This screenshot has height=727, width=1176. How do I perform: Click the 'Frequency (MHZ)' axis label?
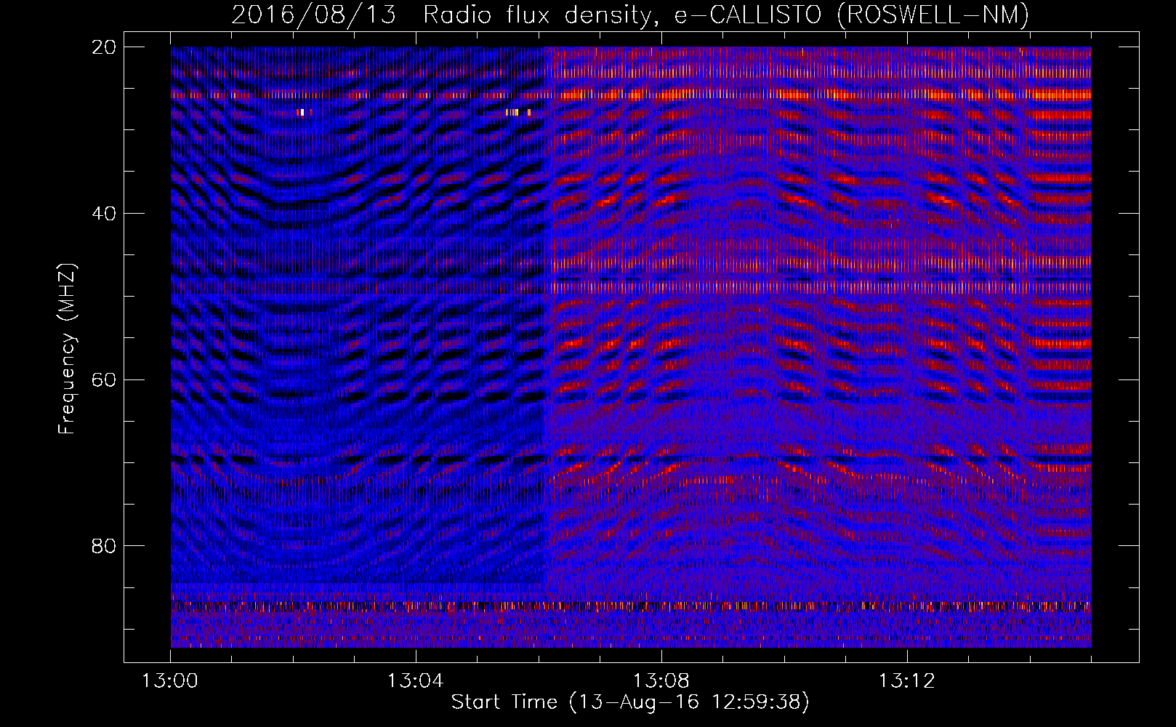67,349
